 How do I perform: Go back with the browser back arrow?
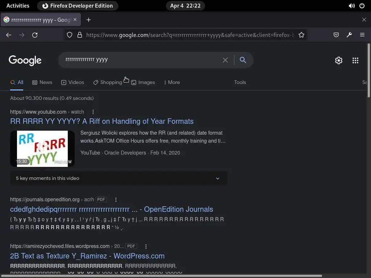pos(9,35)
